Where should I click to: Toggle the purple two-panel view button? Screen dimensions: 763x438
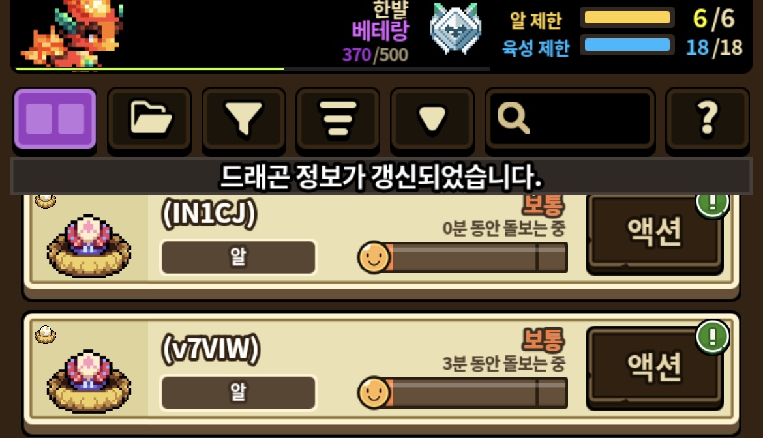55,119
